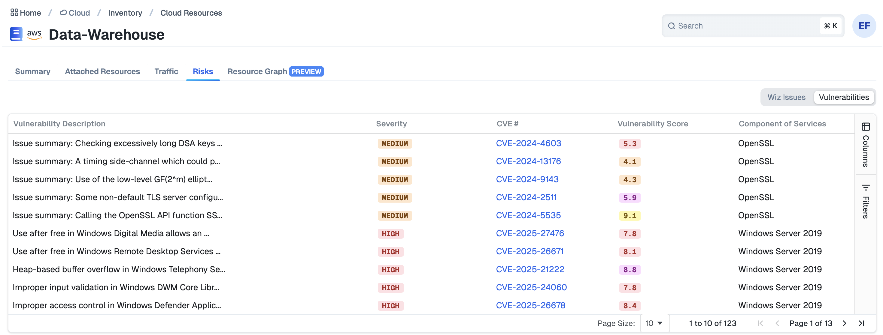
Task: Click '1 to 10 of 123' row count
Action: (713, 323)
